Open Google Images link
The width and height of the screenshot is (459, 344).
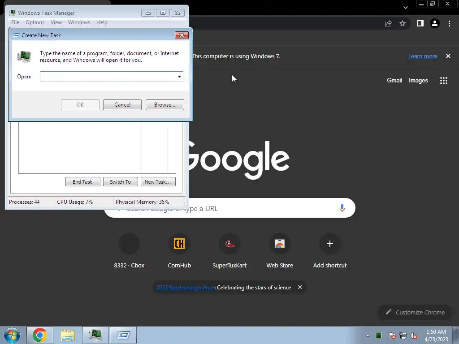tap(418, 81)
